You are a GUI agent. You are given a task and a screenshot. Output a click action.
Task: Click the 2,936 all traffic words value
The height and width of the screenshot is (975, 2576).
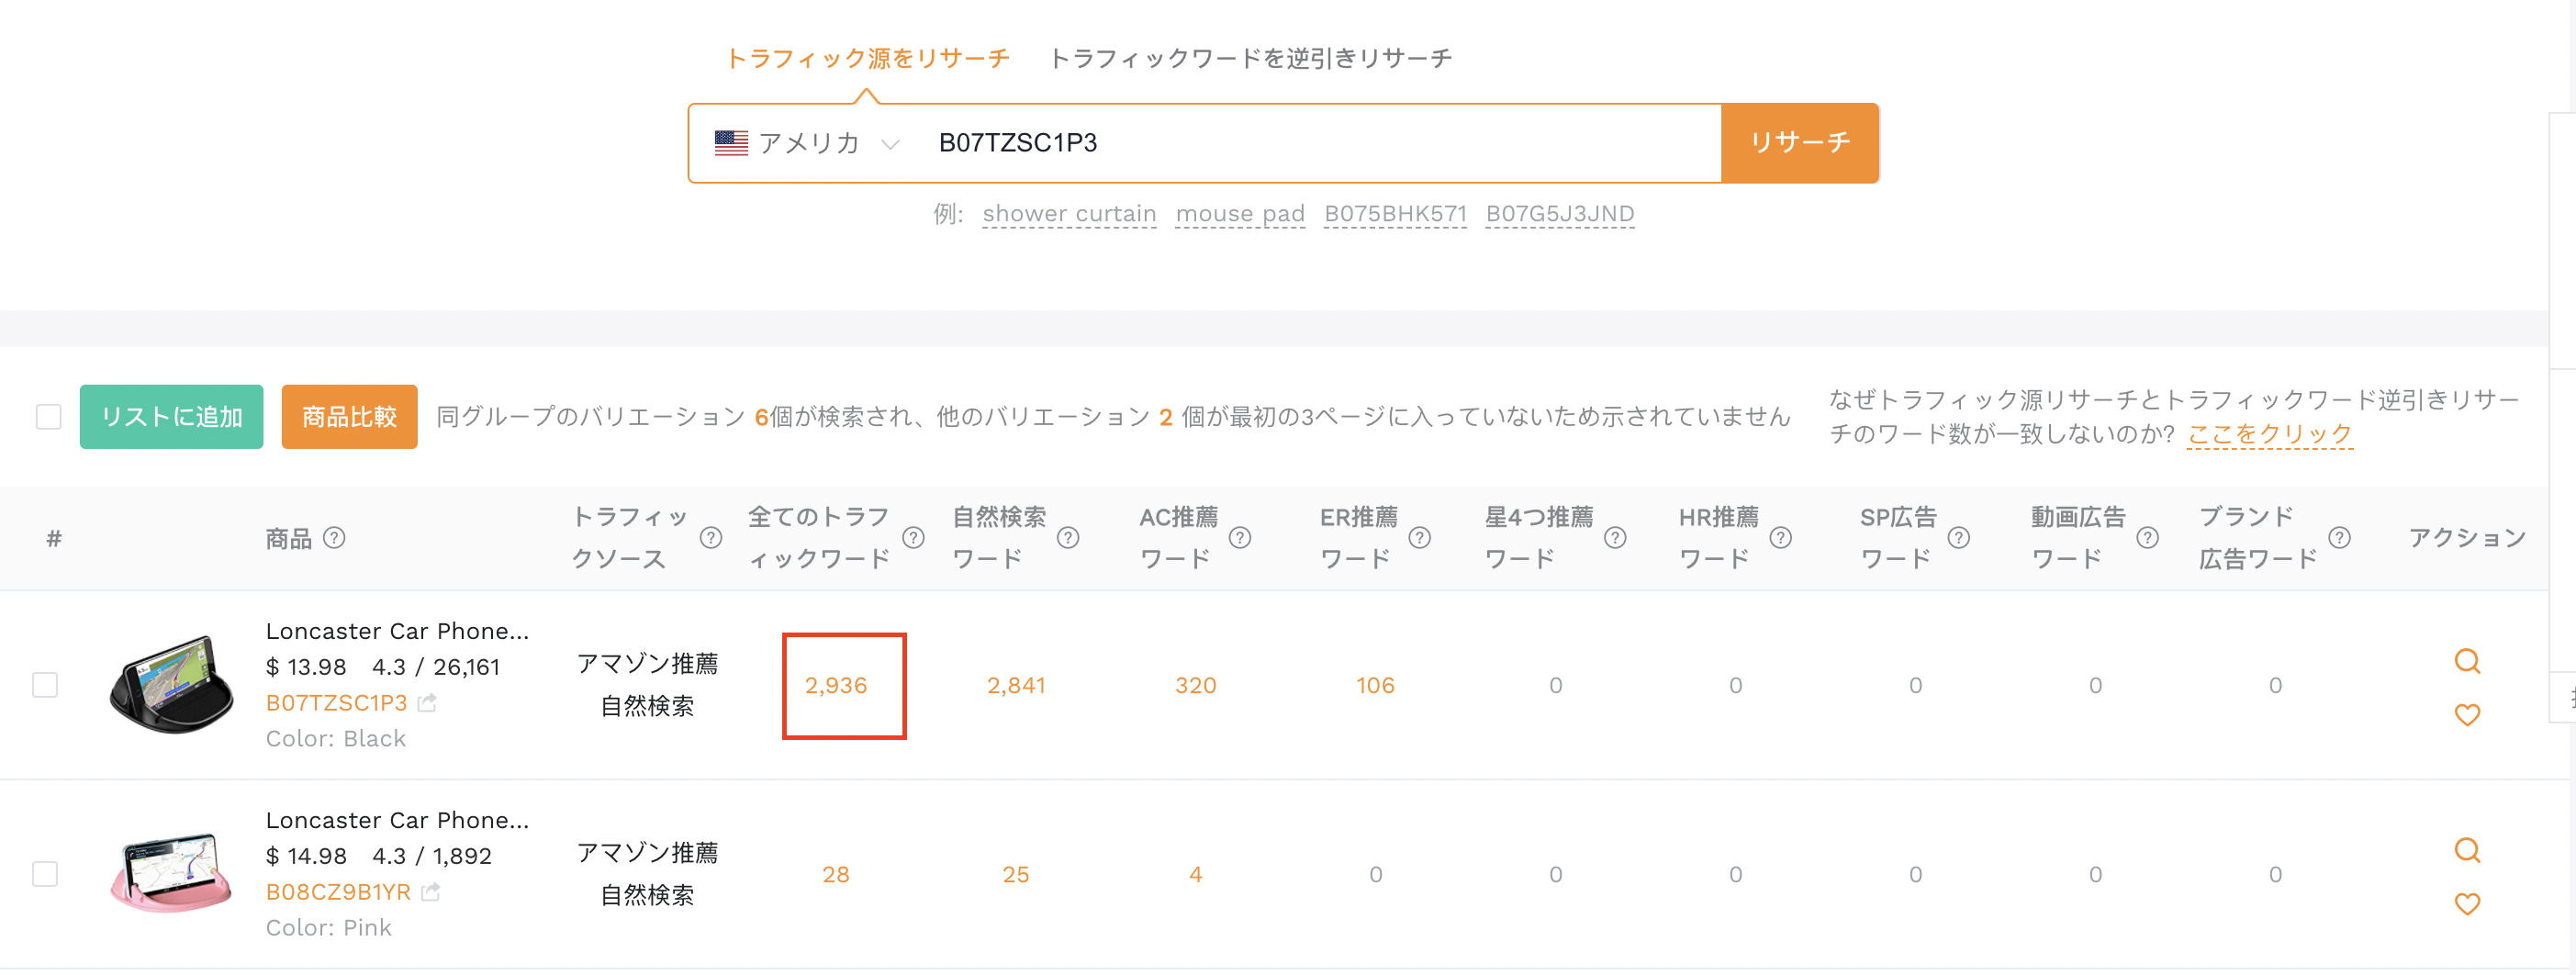[836, 685]
